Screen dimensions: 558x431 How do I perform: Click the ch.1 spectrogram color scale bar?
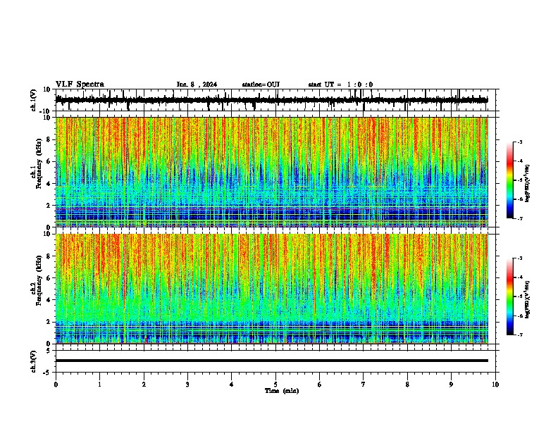pyautogui.click(x=510, y=180)
